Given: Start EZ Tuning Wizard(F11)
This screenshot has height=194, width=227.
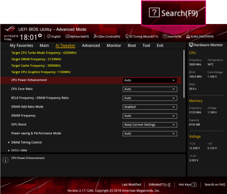Looking at the screenshot, I should click(x=142, y=36).
